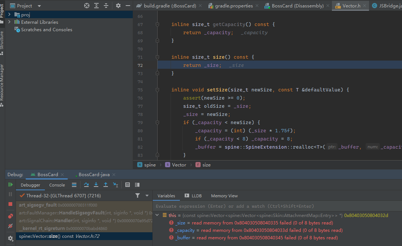Viewport: 402px width, 246px height.
Task: Click locate file target icon in Project panel
Action: point(87,6)
